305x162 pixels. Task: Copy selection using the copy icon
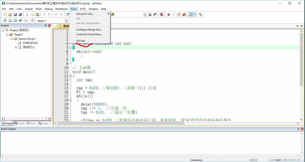tap(32, 15)
